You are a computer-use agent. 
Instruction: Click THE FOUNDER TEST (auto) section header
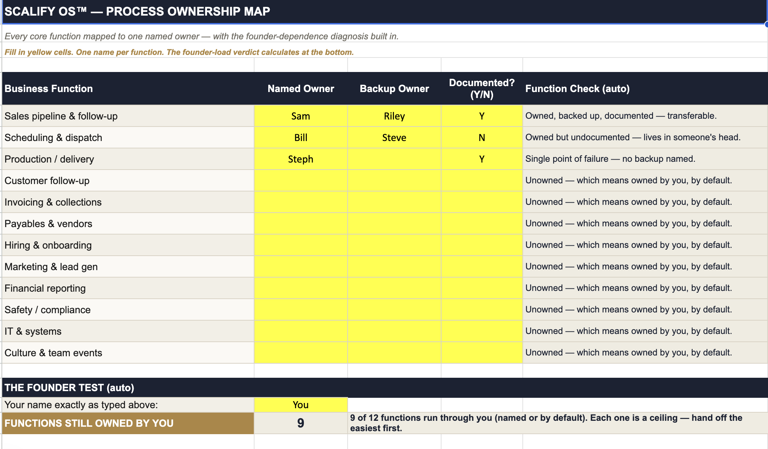384,388
